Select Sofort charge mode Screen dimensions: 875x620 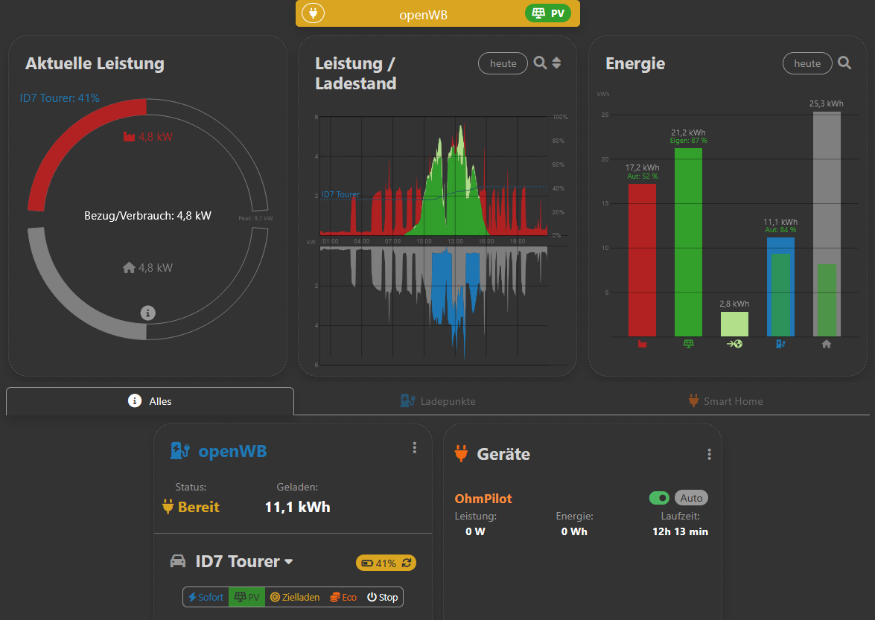[206, 597]
